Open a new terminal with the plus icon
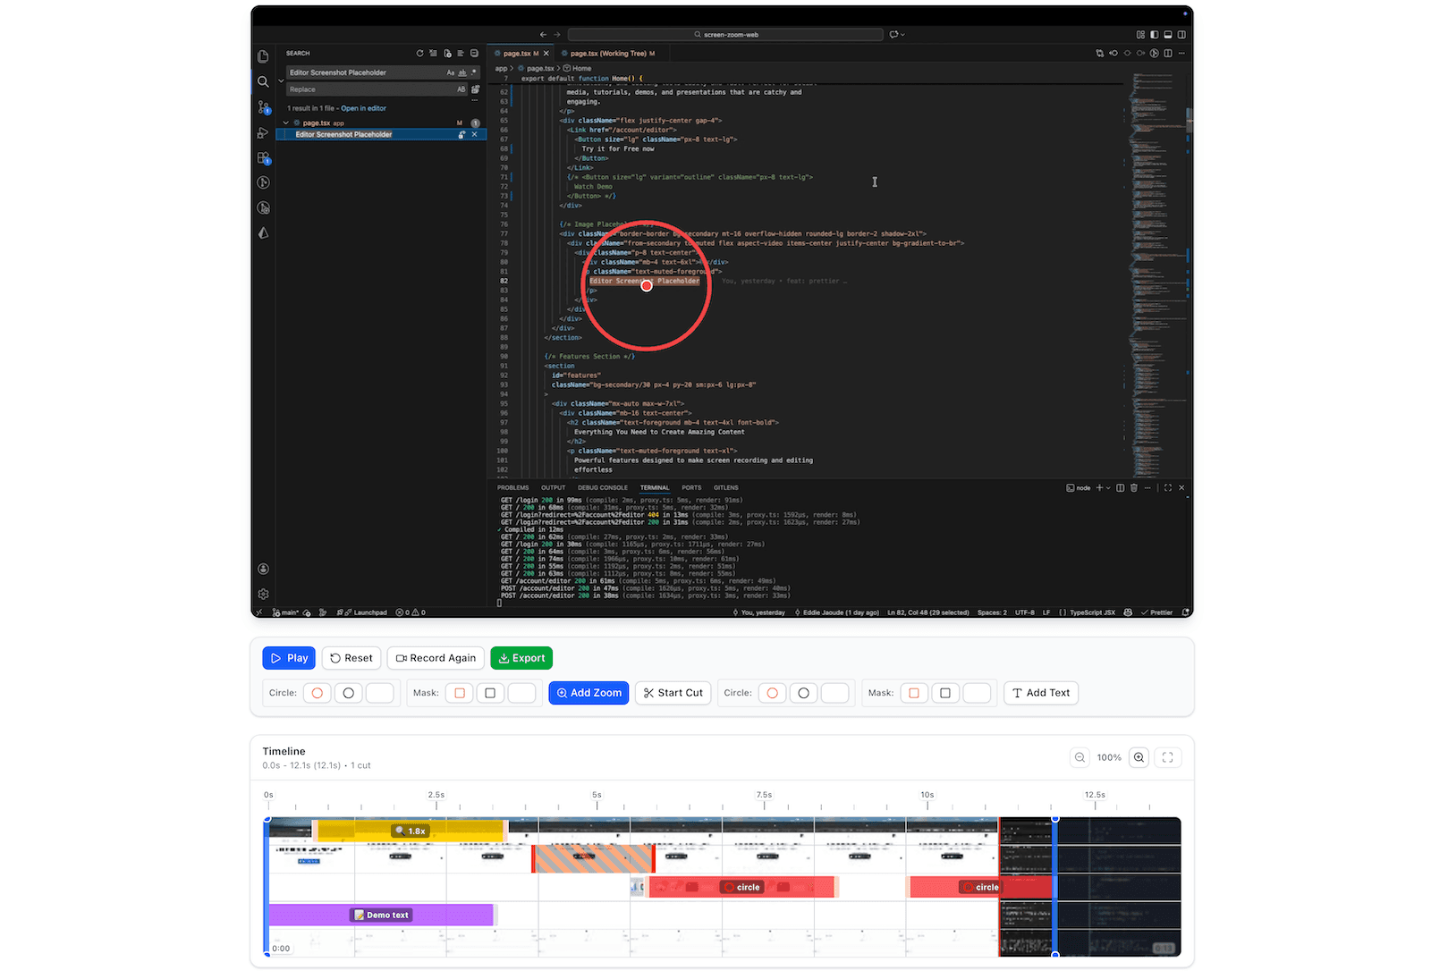1431x979 pixels. 1099,488
